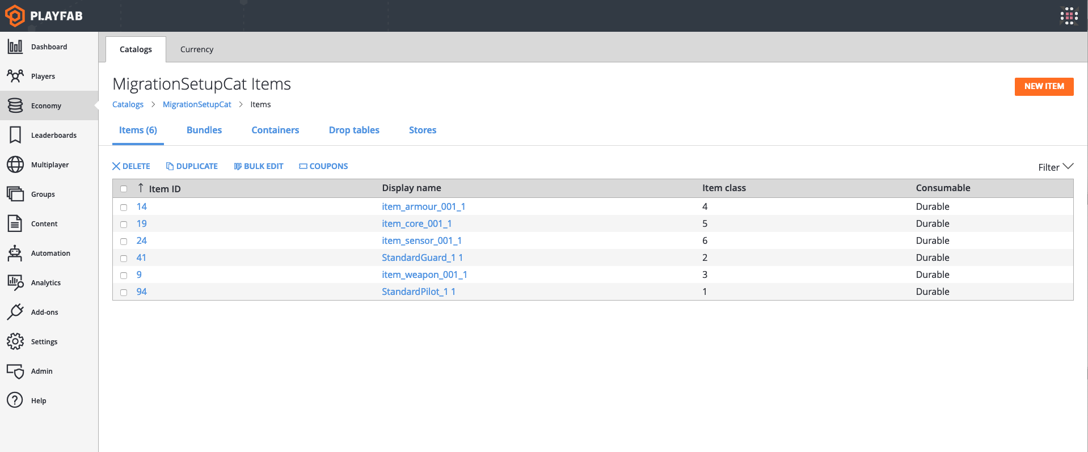Image resolution: width=1088 pixels, height=452 pixels.
Task: Check the box for item 94
Action: (124, 293)
